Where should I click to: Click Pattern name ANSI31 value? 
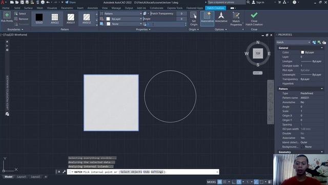[x=304, y=98]
